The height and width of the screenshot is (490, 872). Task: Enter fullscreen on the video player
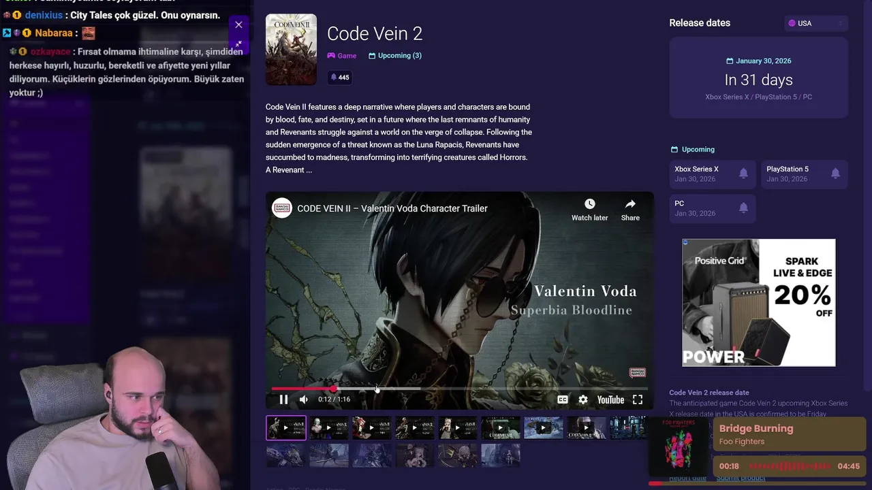638,400
